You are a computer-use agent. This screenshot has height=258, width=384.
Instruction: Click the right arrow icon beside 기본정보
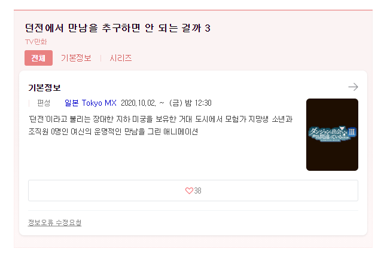[x=353, y=87]
